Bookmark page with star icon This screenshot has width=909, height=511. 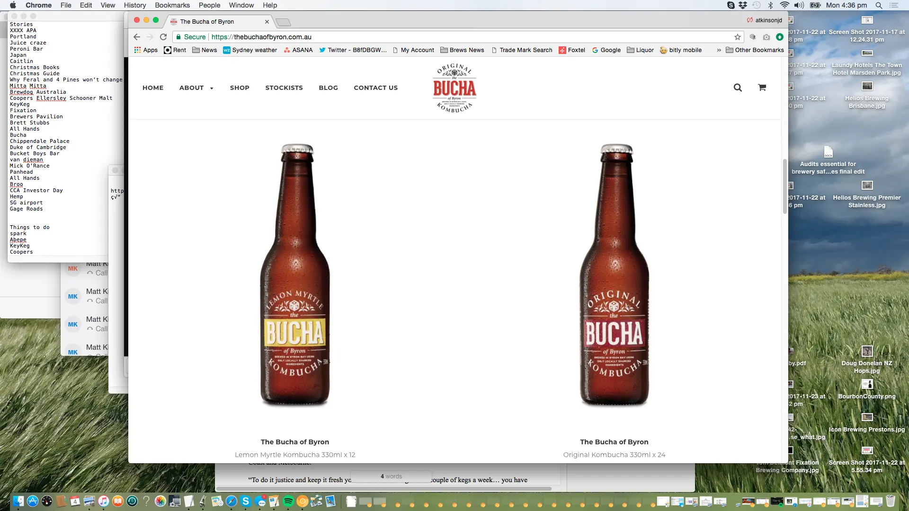(737, 37)
